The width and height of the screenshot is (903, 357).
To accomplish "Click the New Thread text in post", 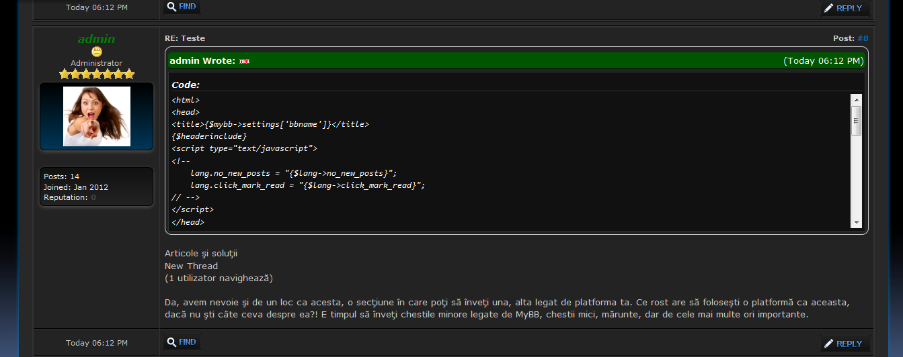I will pos(191,266).
